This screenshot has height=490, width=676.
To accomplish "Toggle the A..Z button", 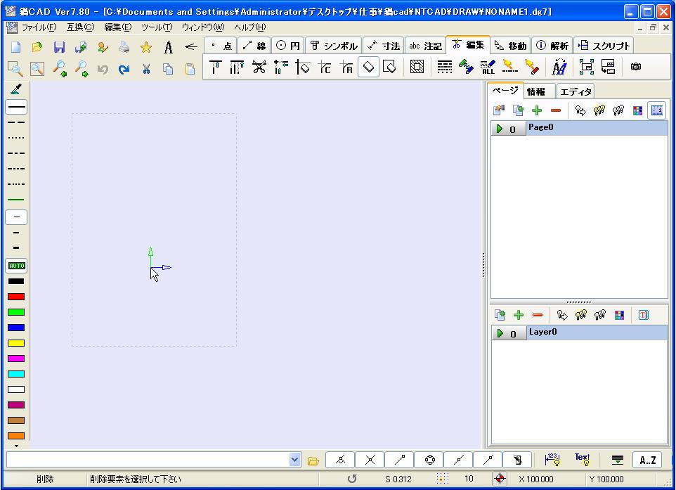I will [648, 460].
